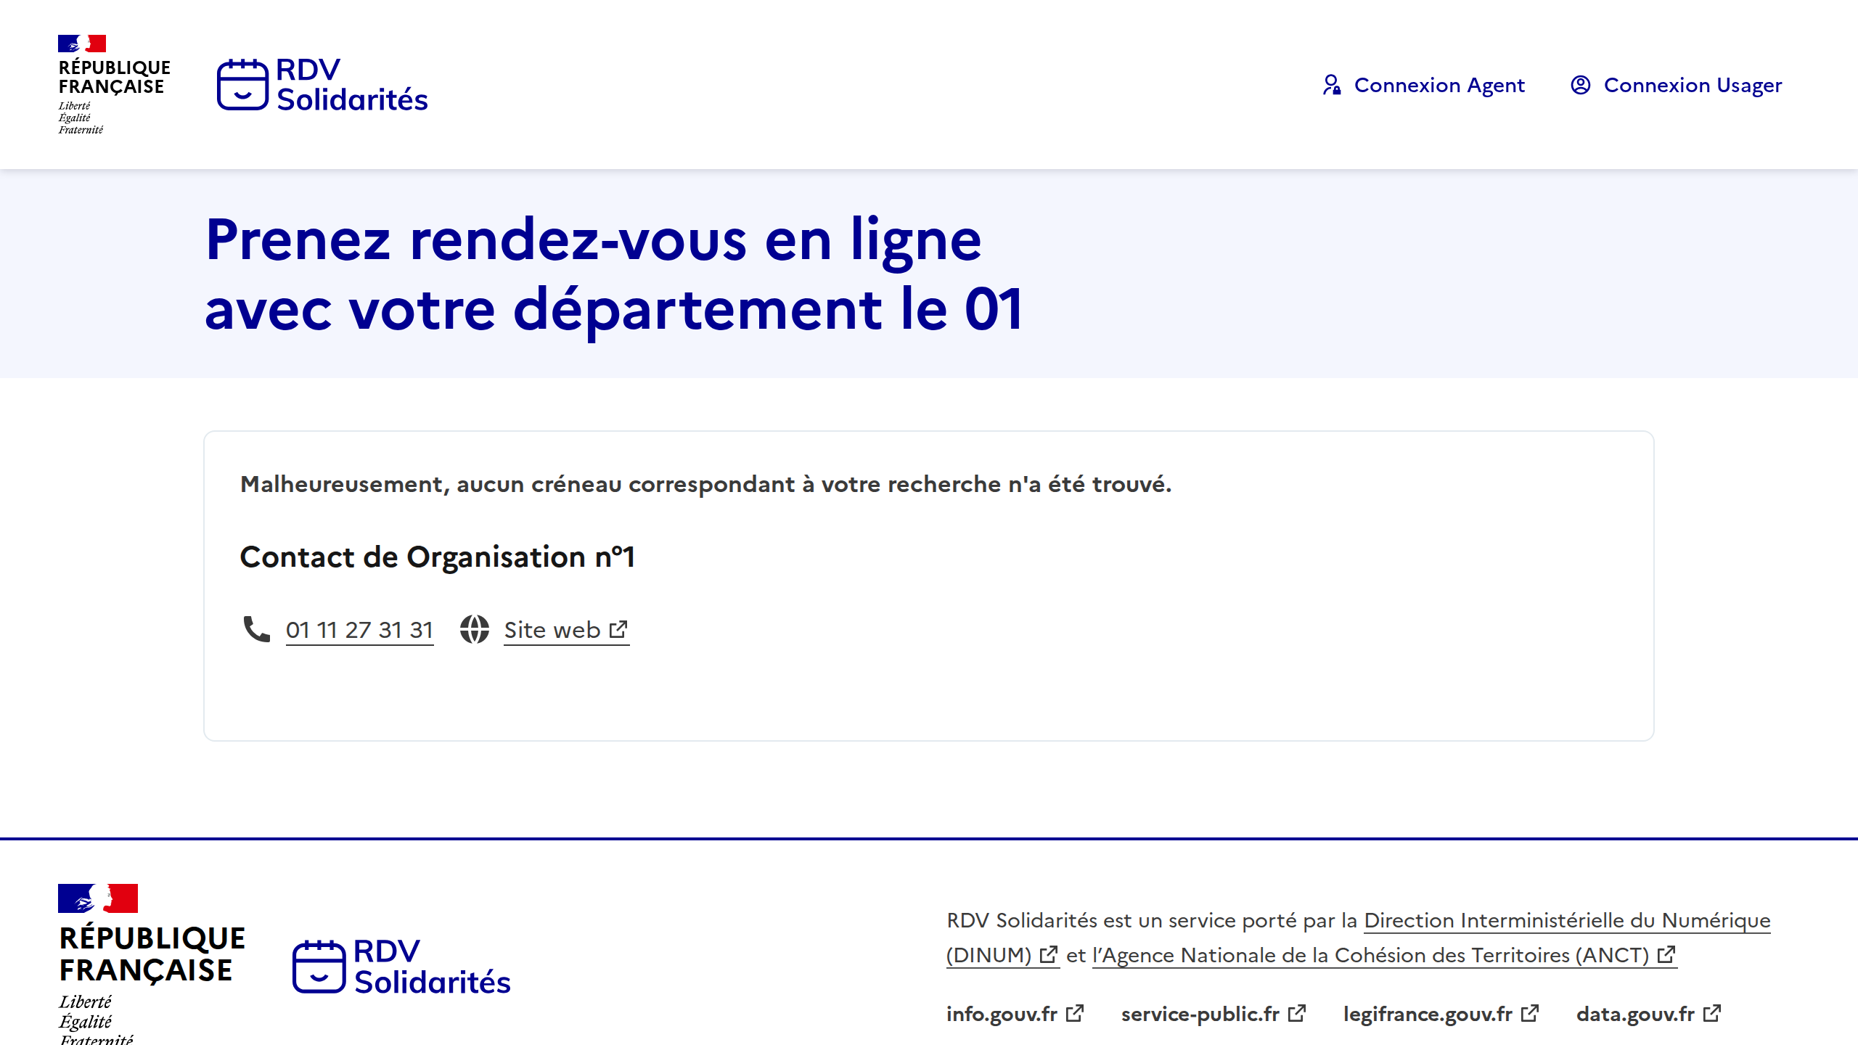The image size is (1858, 1045).
Task: Open the Site web link
Action: pos(552,630)
